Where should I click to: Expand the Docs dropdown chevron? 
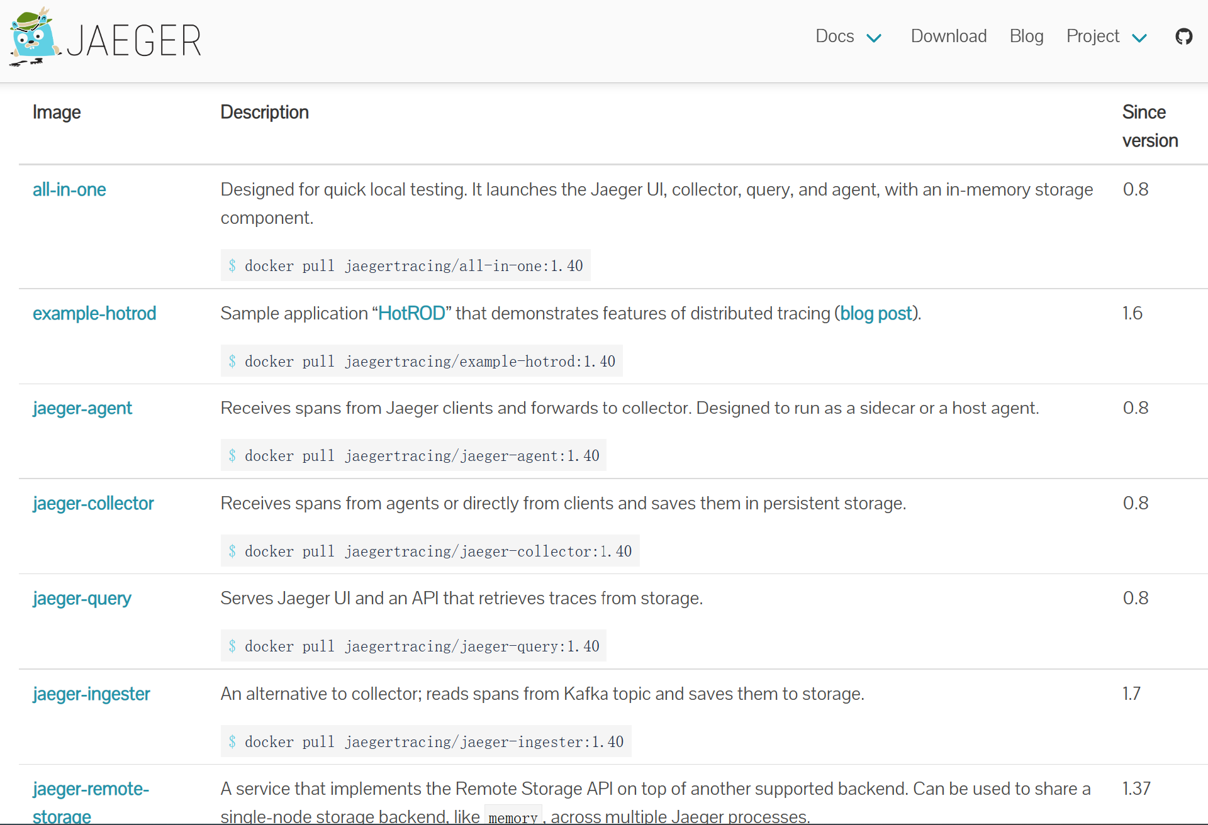tap(874, 38)
